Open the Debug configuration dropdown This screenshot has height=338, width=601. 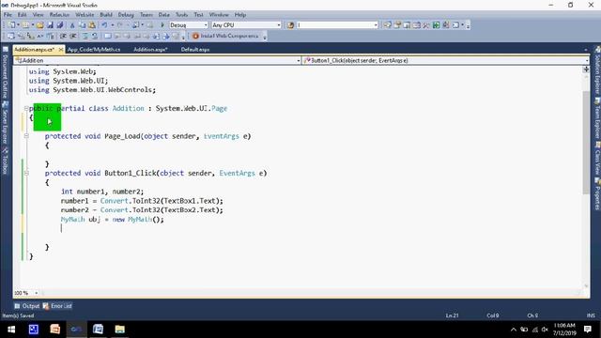pyautogui.click(x=206, y=25)
